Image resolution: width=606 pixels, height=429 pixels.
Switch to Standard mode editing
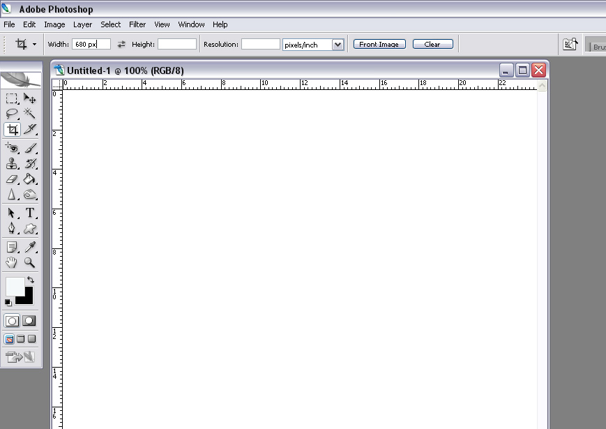pyautogui.click(x=12, y=321)
